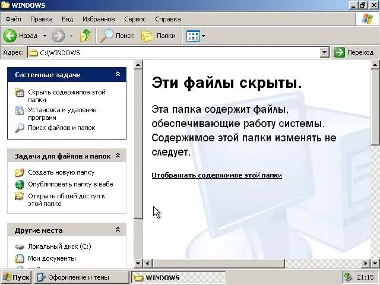Click the new folder task icon
This screenshot has height=285, width=380.
coord(20,173)
